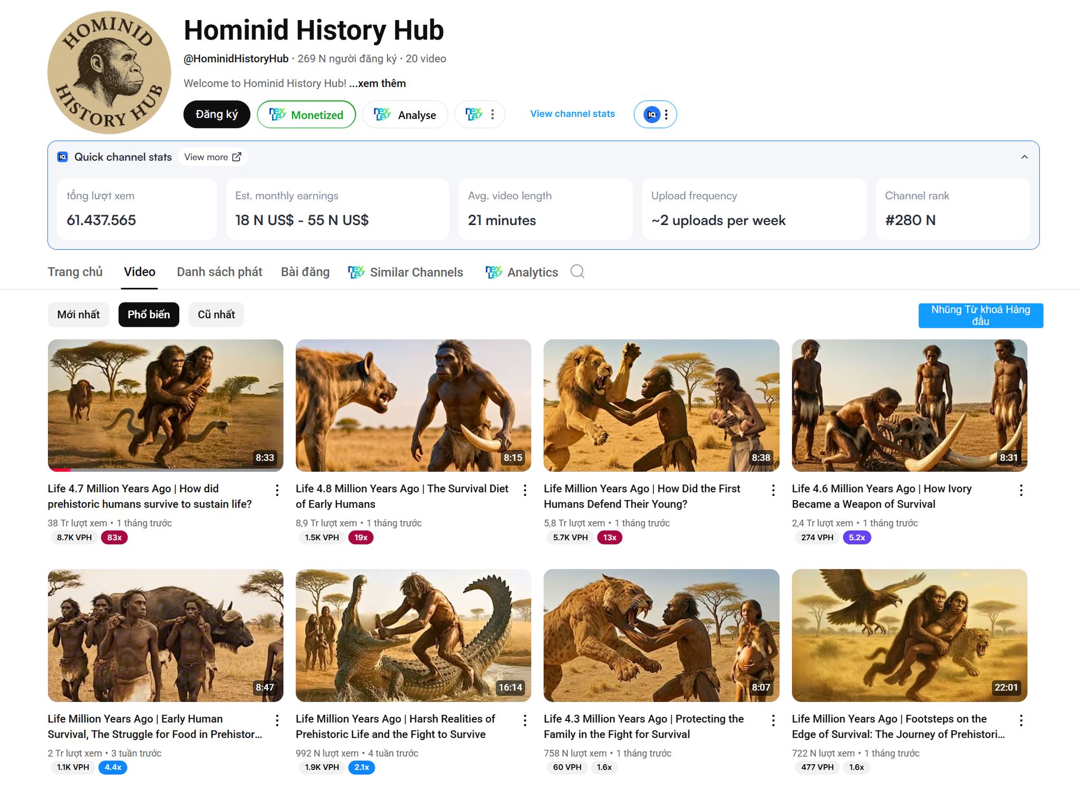Open options menu for Life 4.6 Million Years Ivory video
The image size is (1080, 790).
(x=1021, y=491)
